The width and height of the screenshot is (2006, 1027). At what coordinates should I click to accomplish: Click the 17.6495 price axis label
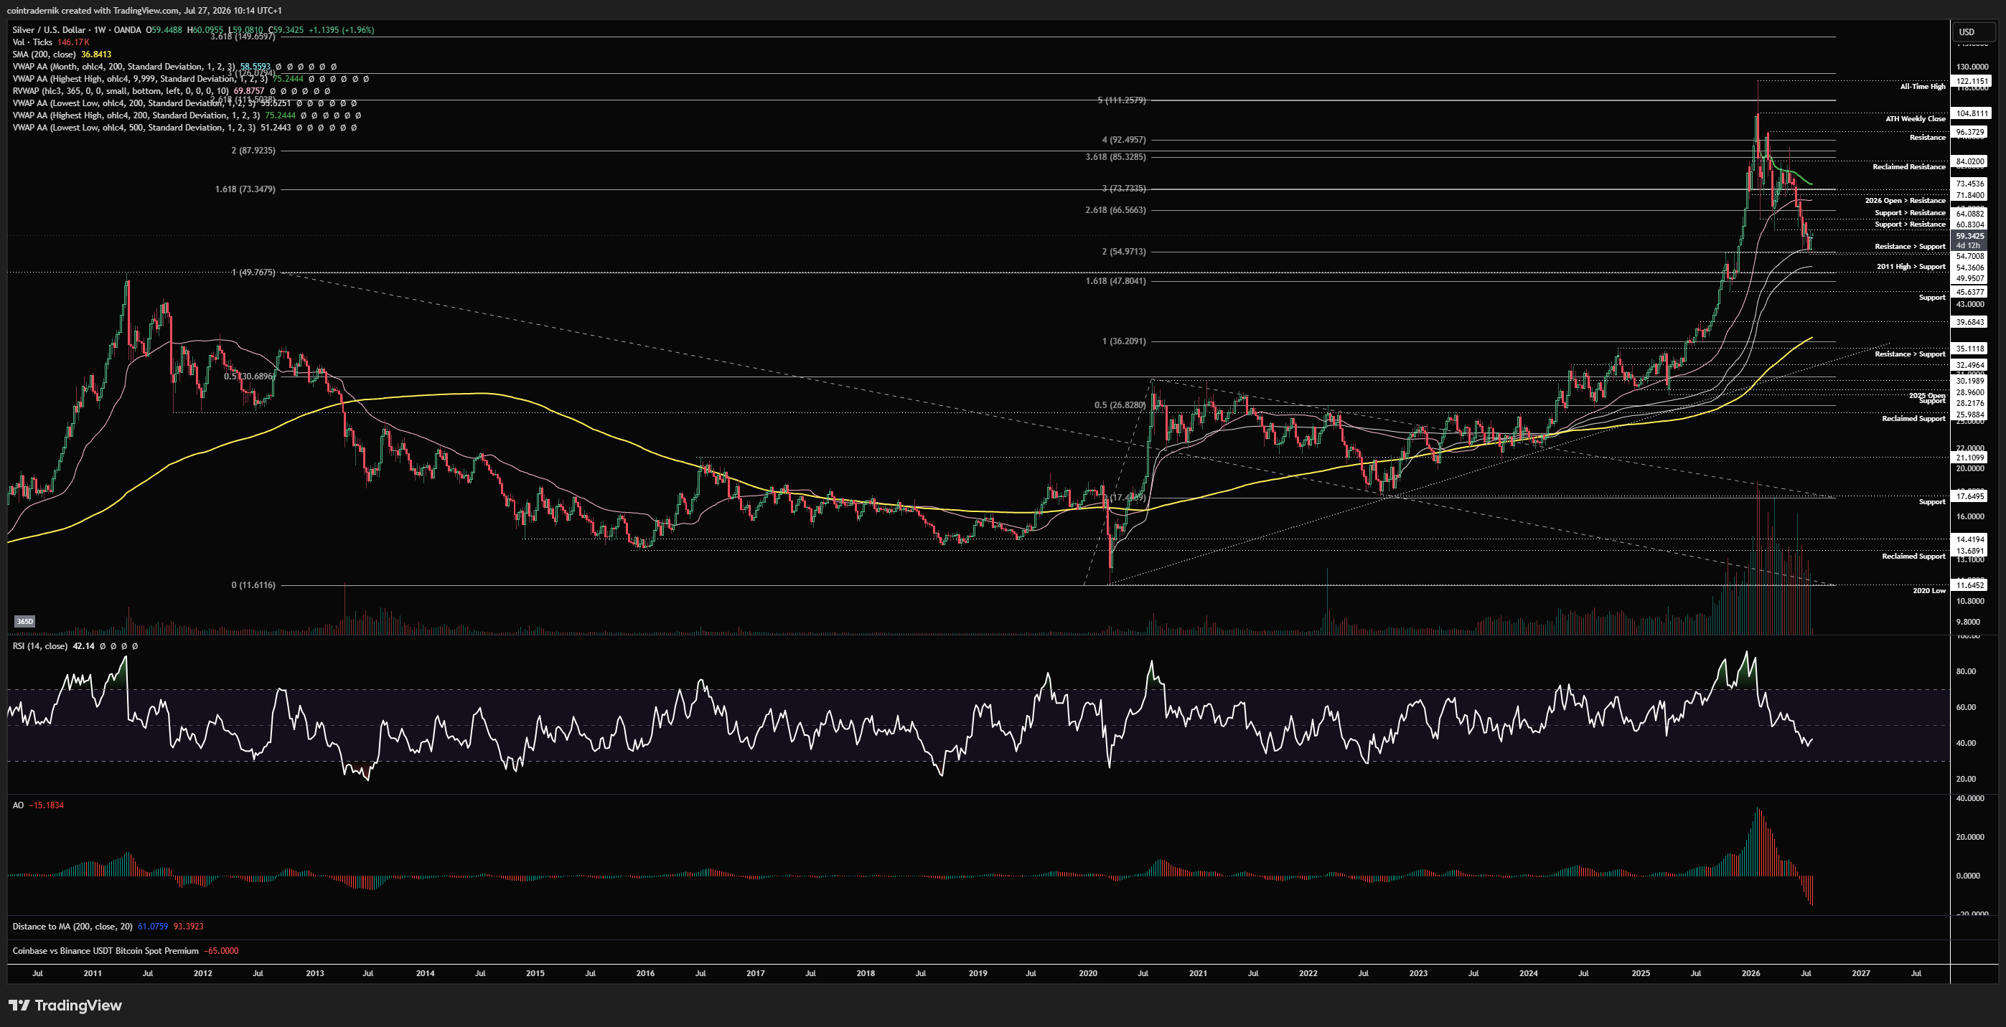(1970, 496)
